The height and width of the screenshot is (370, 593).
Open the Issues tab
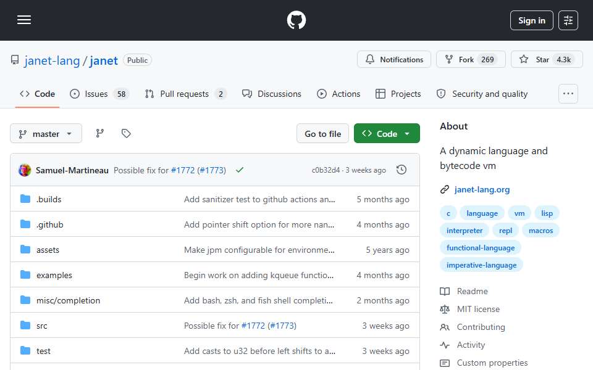tap(99, 94)
